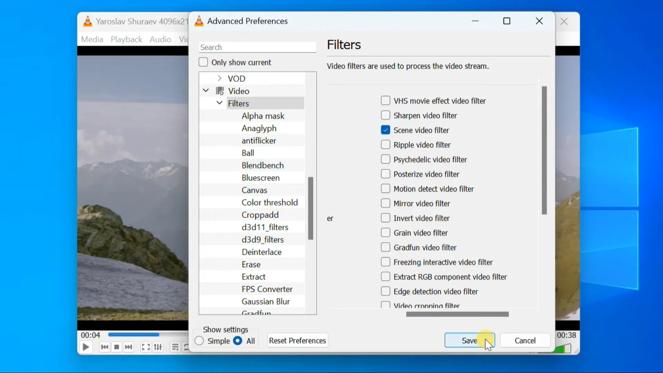Click the previous track button
This screenshot has height=373, width=663.
pos(104,347)
